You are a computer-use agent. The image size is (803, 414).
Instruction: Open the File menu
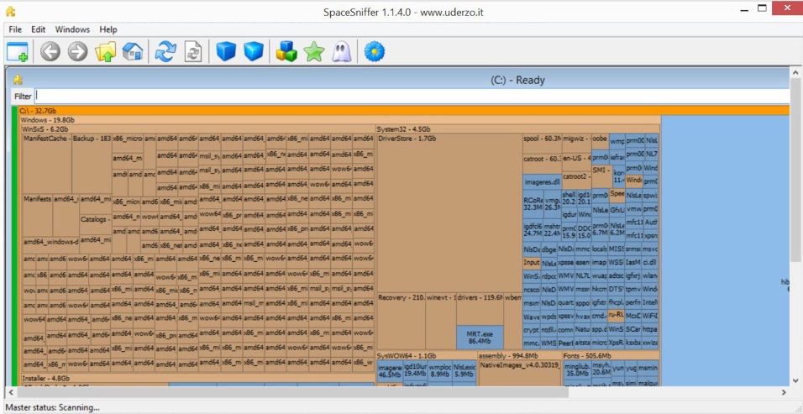pyautogui.click(x=15, y=29)
